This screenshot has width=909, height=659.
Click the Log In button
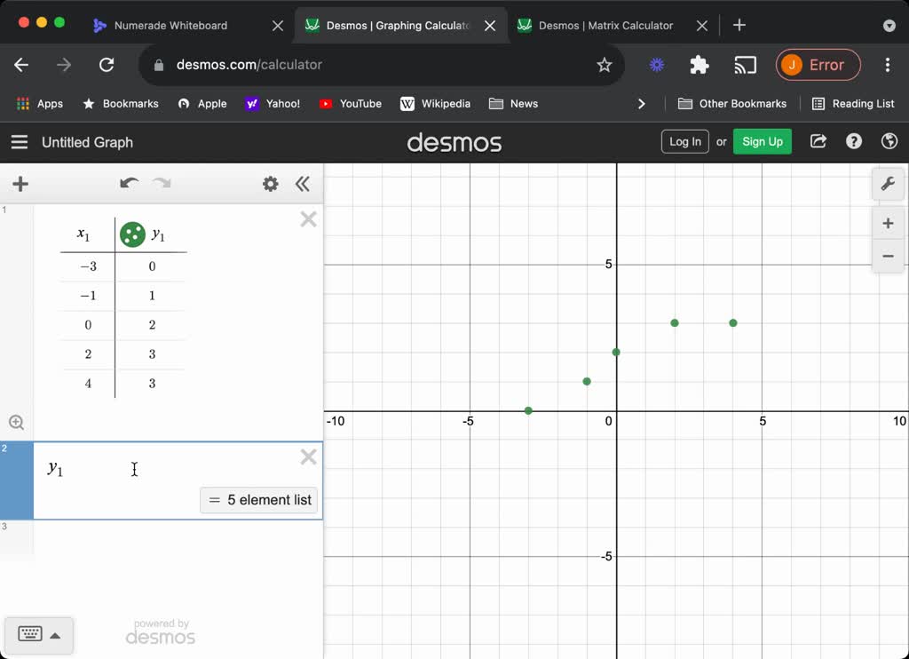point(684,141)
